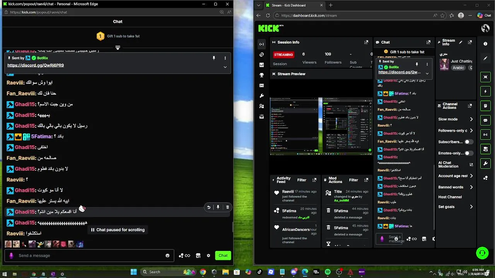Image resolution: width=495 pixels, height=278 pixels.
Task: Delete the highlighted Ghadi15 message via trash icon
Action: (x=227, y=207)
